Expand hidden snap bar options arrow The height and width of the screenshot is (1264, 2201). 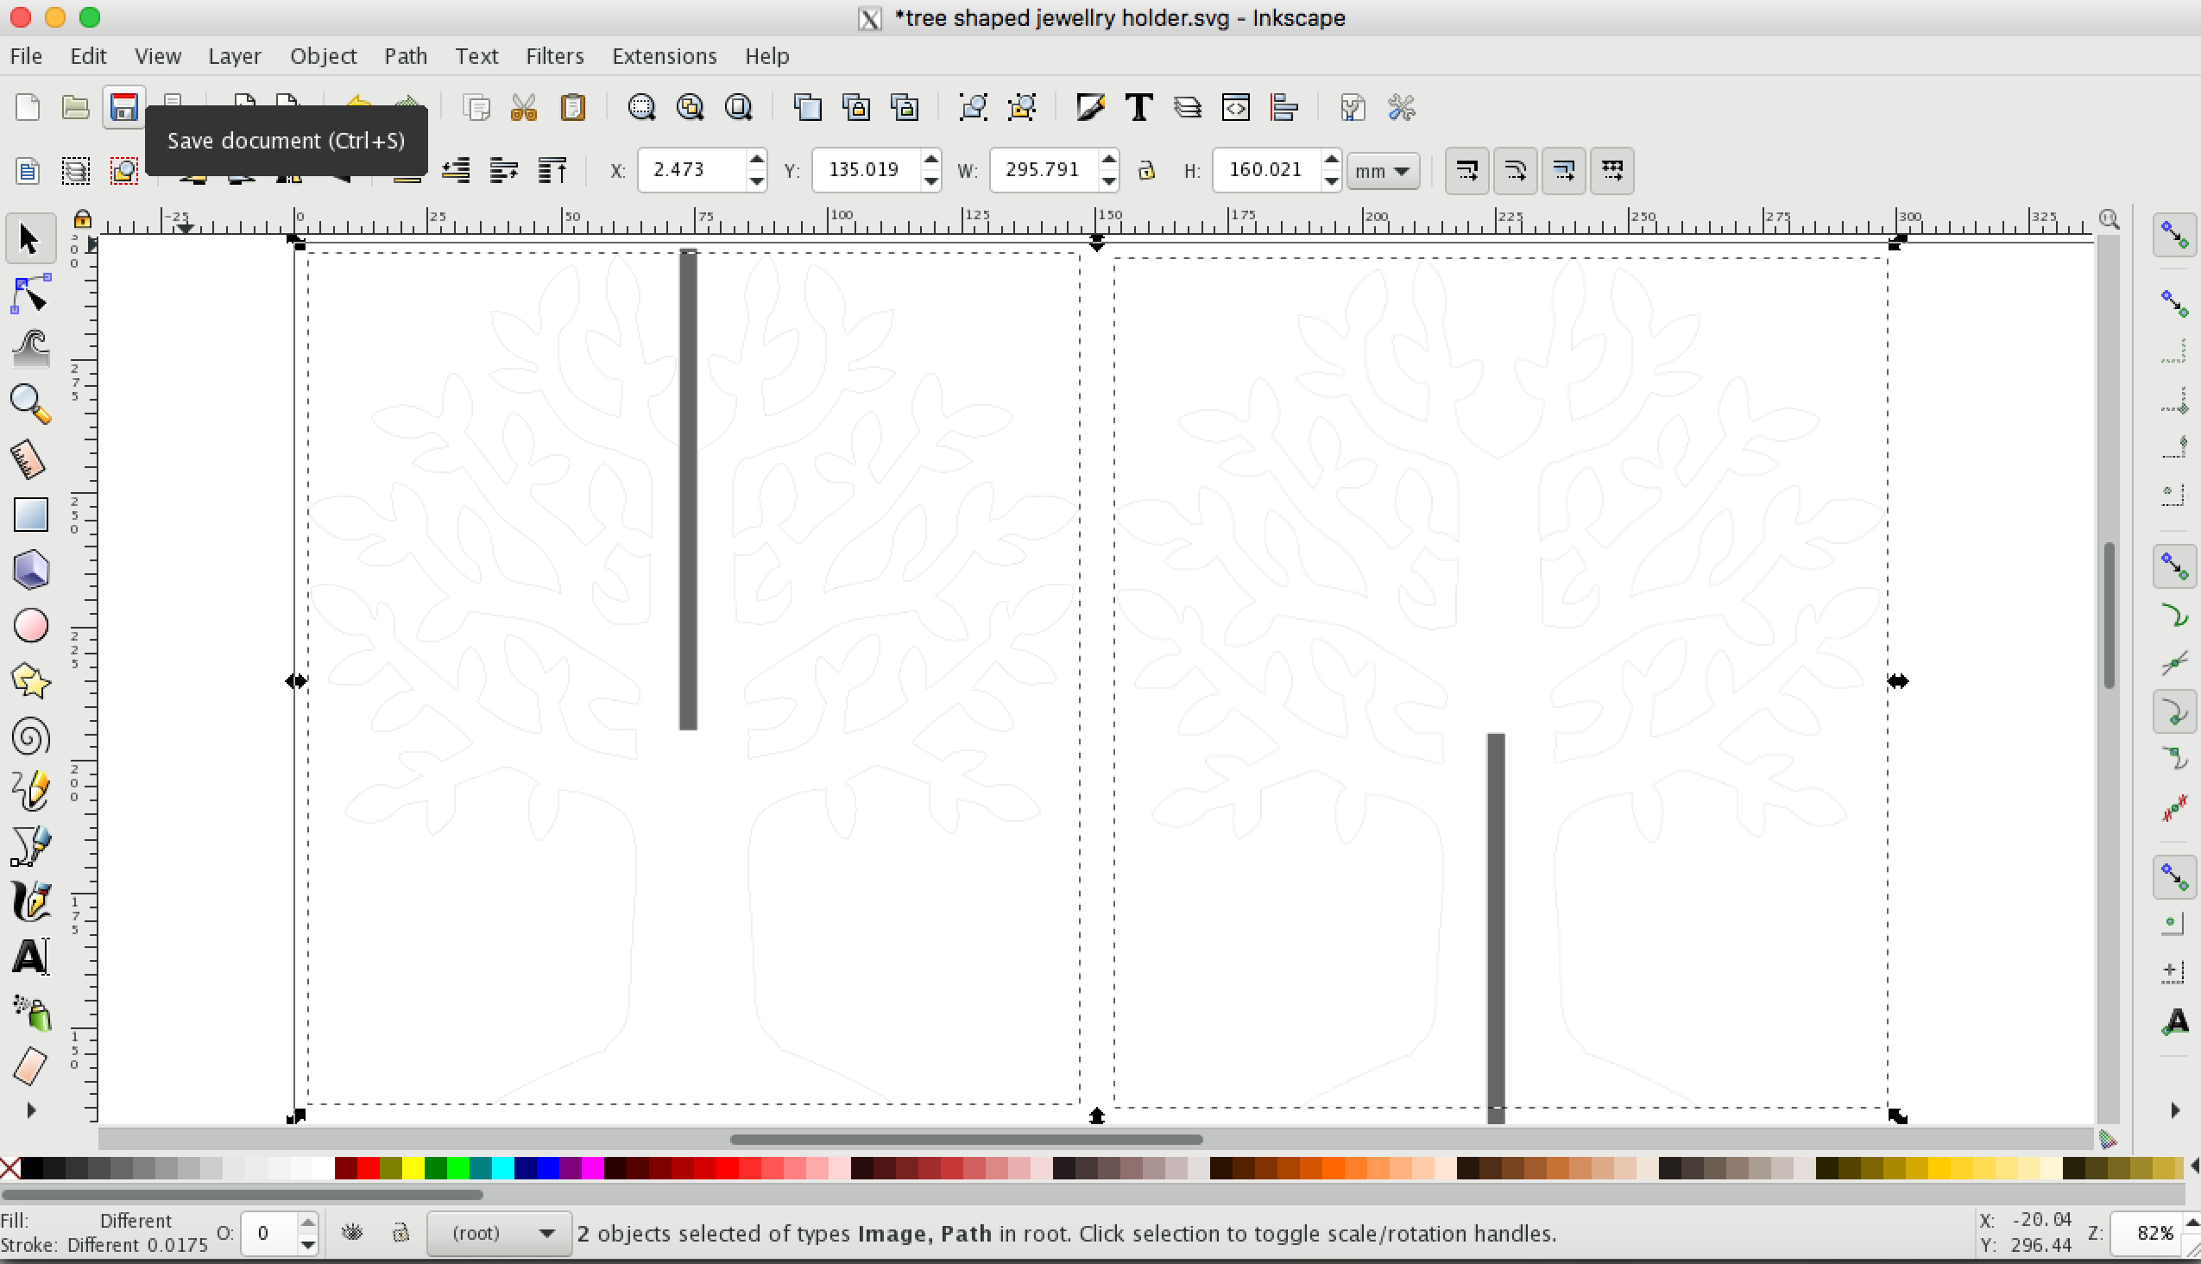tap(2174, 1110)
